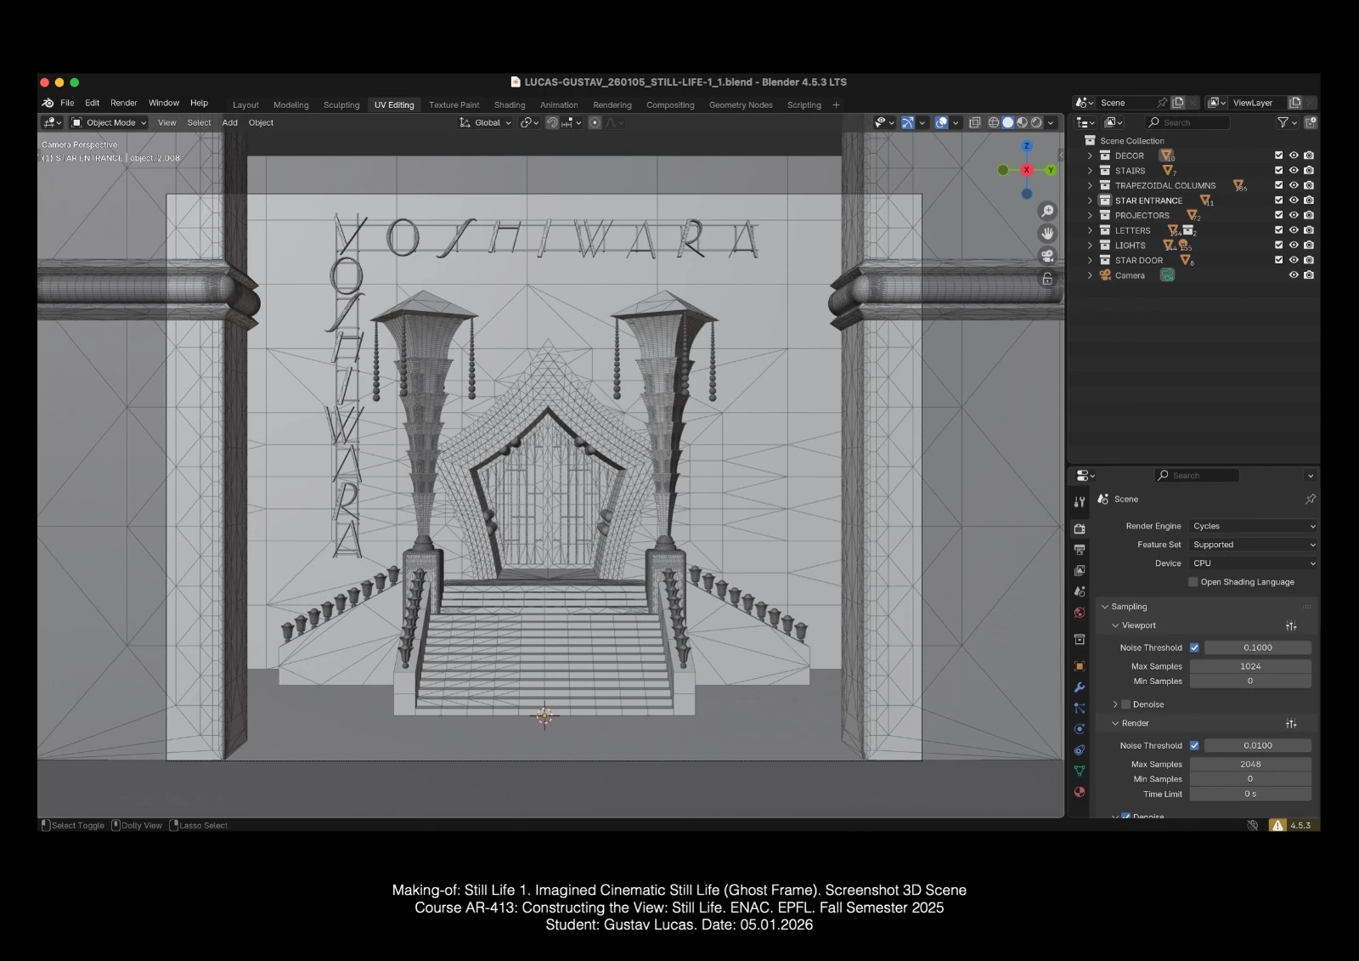Toggle X-ray mode icon

coord(974,122)
